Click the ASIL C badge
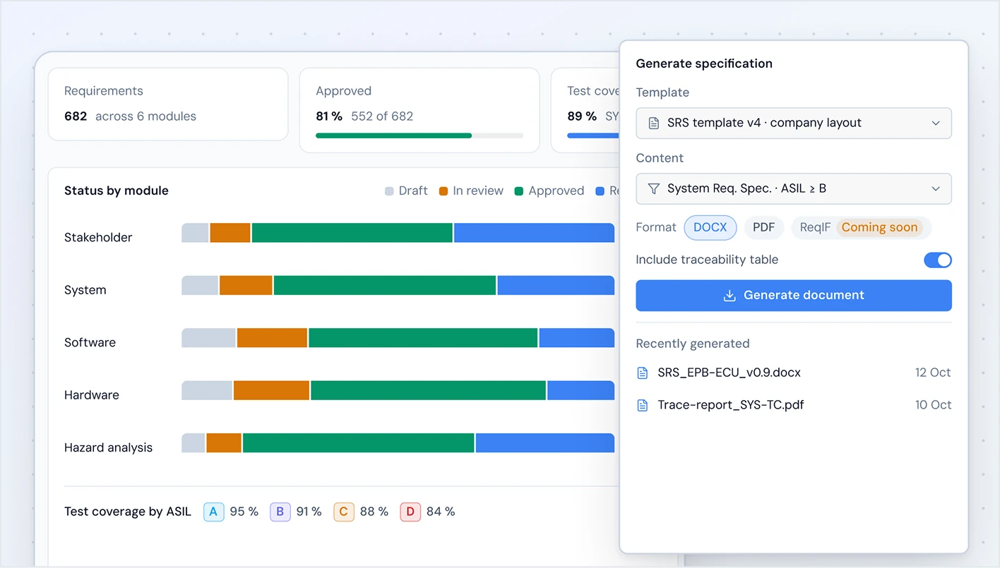The image size is (1000, 568). pyautogui.click(x=344, y=512)
